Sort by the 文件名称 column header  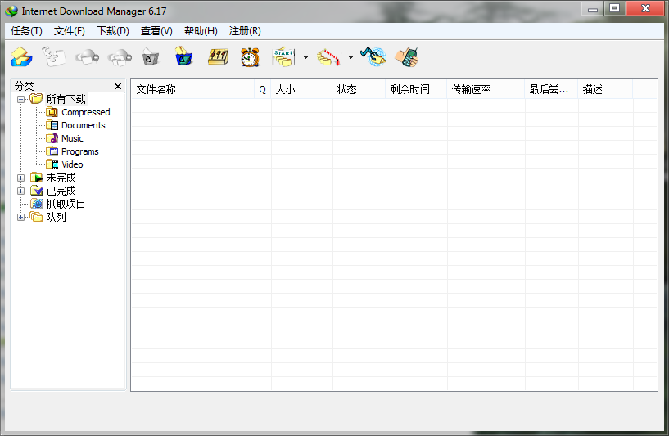tap(192, 89)
